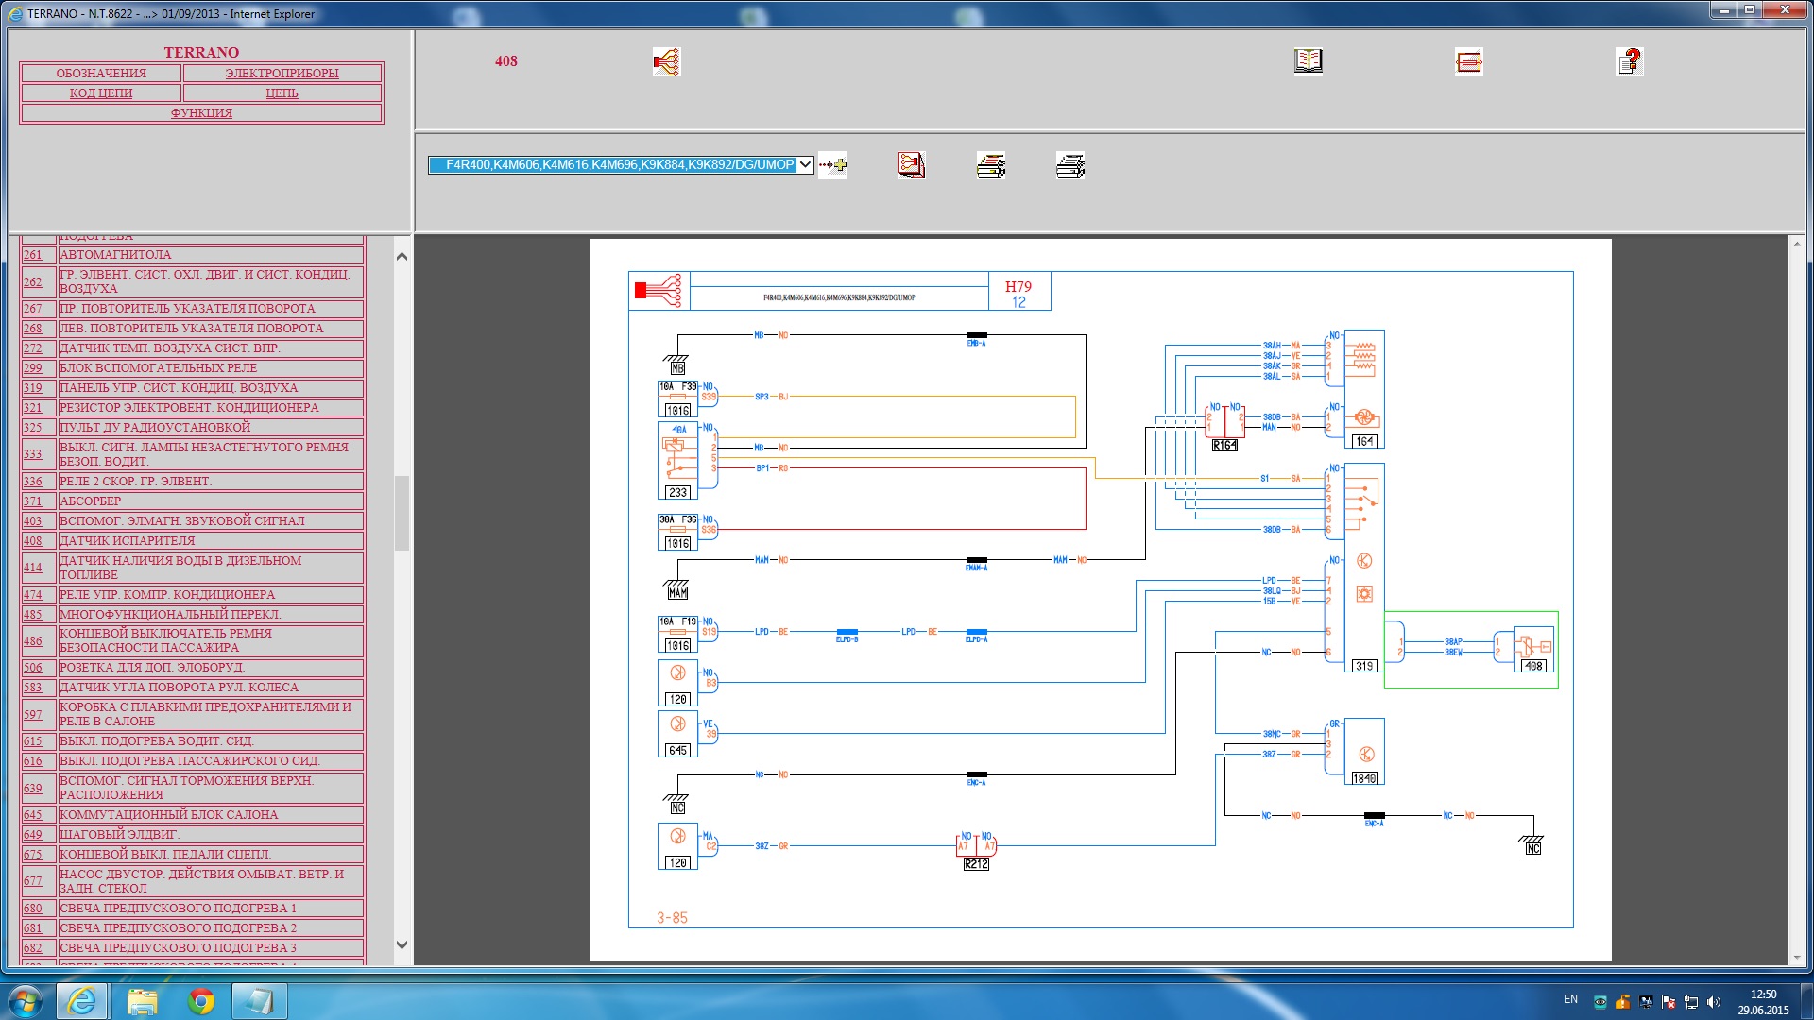This screenshot has width=1814, height=1020.
Task: Launch Google Chrome from the taskbar
Action: (x=200, y=1001)
